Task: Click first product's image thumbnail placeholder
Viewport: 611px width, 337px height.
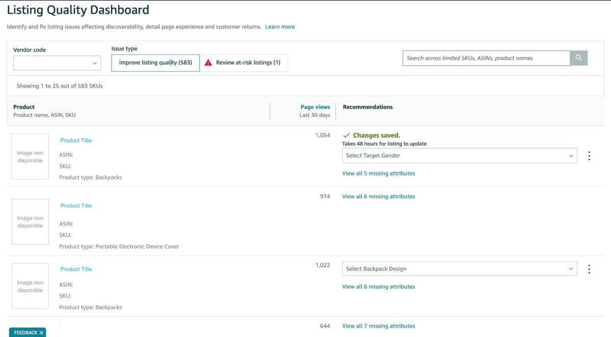Action: coord(30,157)
